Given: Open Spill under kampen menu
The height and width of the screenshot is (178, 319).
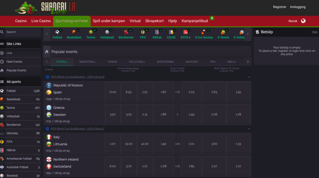Looking at the screenshot, I should pyautogui.click(x=109, y=21).
